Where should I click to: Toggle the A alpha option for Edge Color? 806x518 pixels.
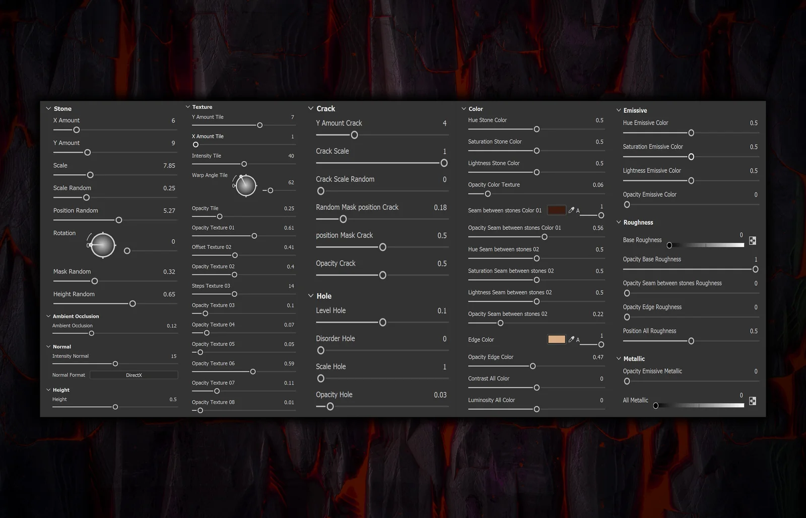tap(578, 339)
